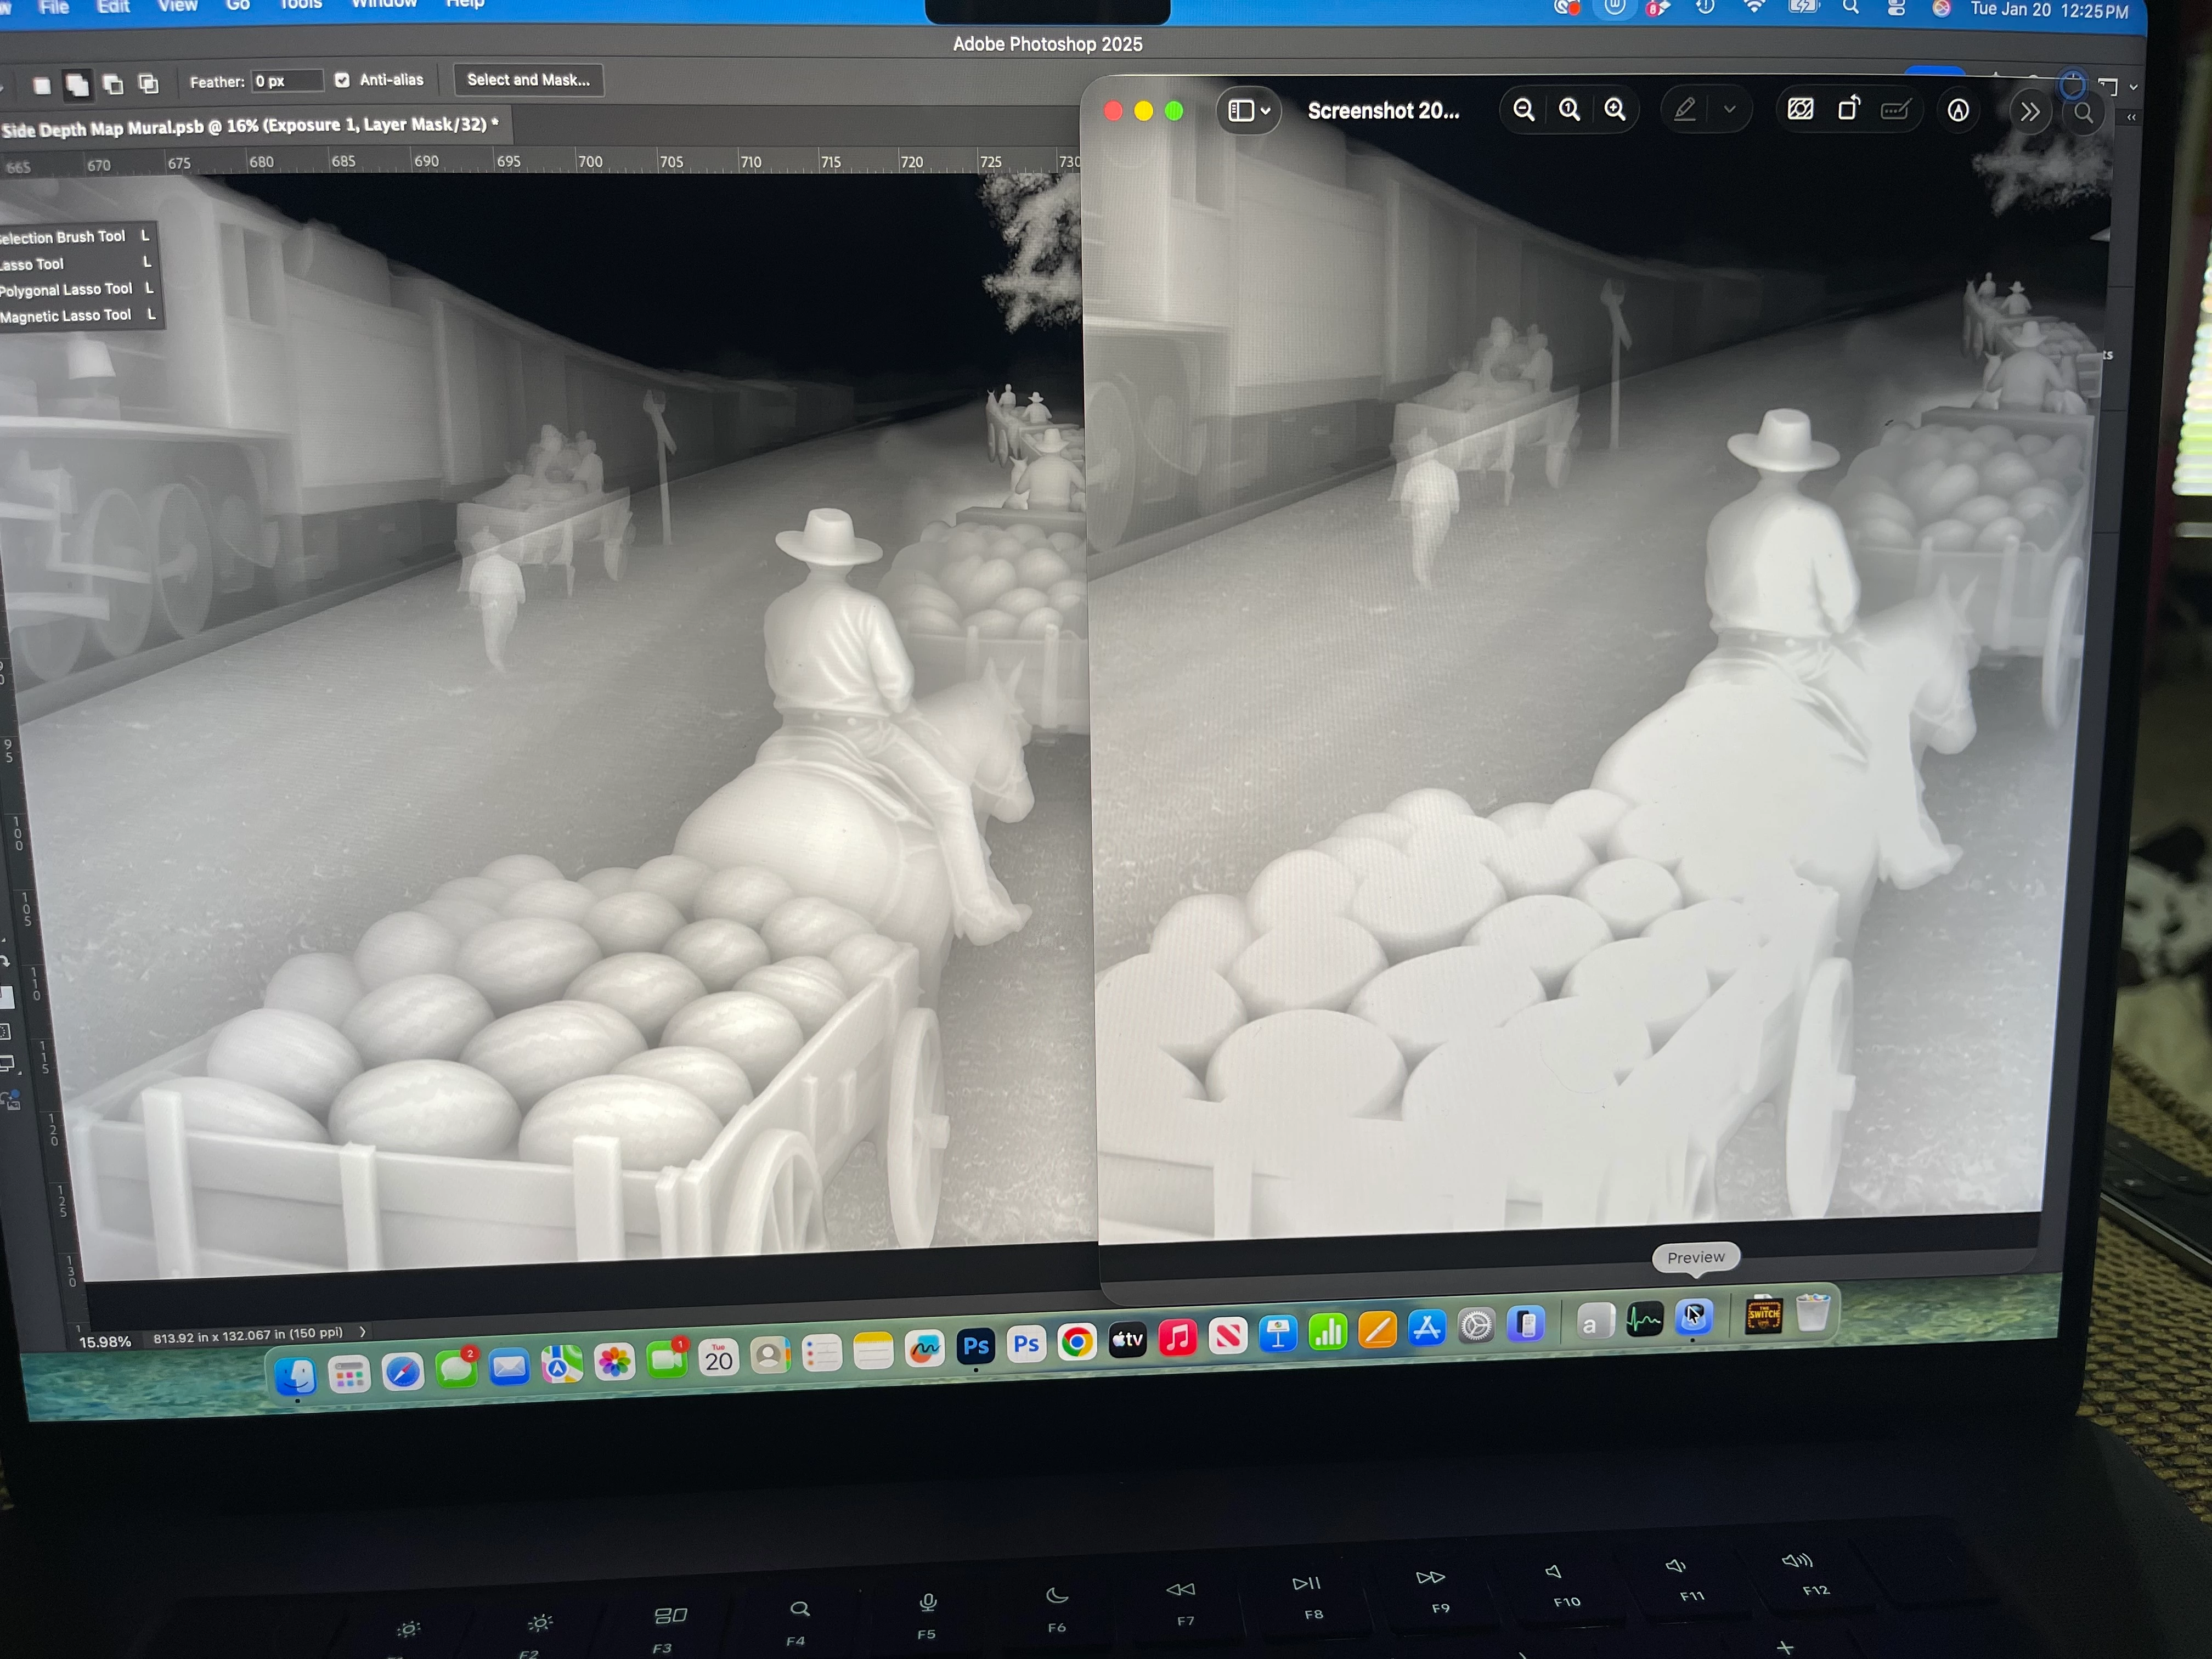Switch to running Photoshop dark icon in Dock
This screenshot has height=1659, width=2212.
pyautogui.click(x=976, y=1346)
